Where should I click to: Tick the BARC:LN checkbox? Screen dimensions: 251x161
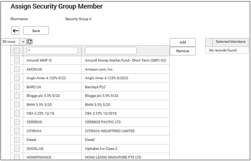pyautogui.click(x=17, y=87)
